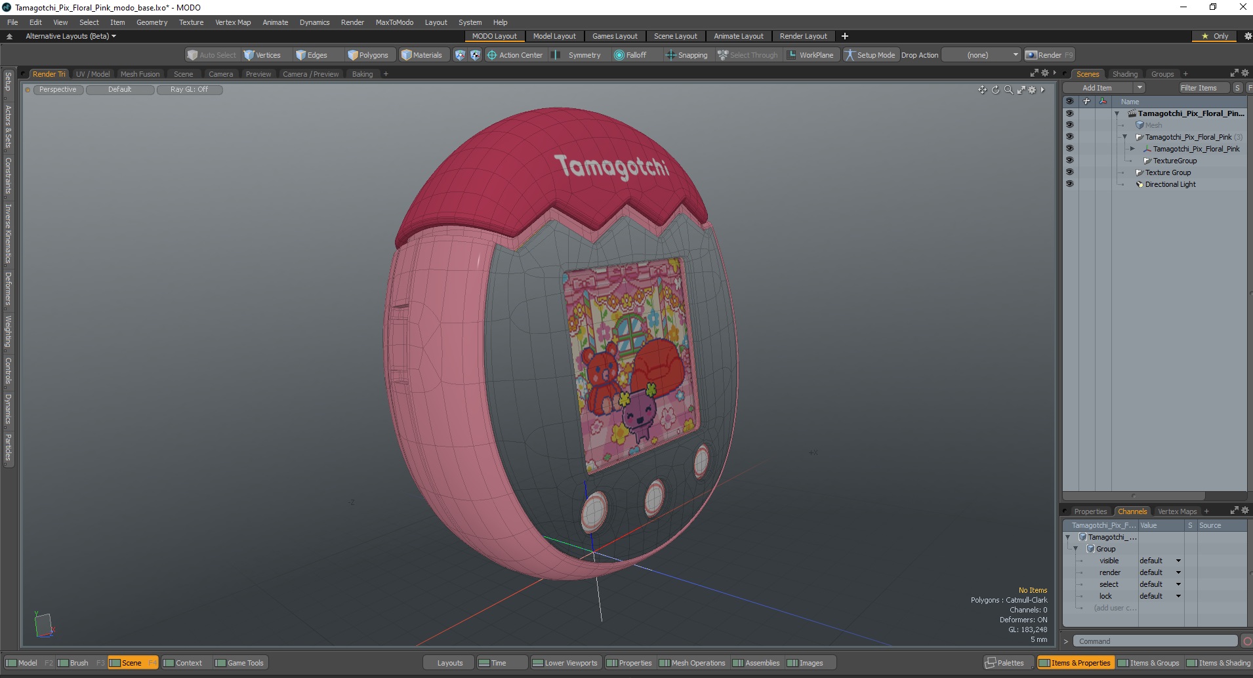Toggle Setup Mode
The width and height of the screenshot is (1253, 678).
point(870,55)
